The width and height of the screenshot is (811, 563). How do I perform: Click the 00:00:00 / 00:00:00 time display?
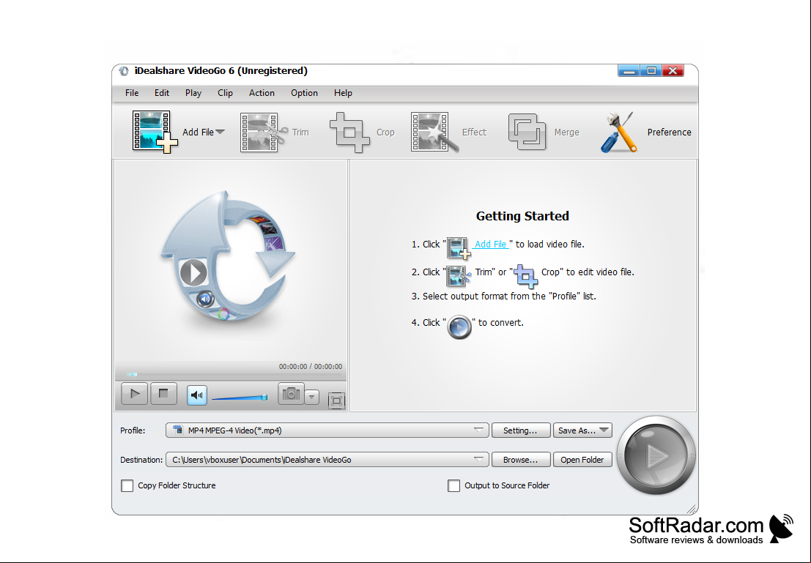(x=311, y=367)
